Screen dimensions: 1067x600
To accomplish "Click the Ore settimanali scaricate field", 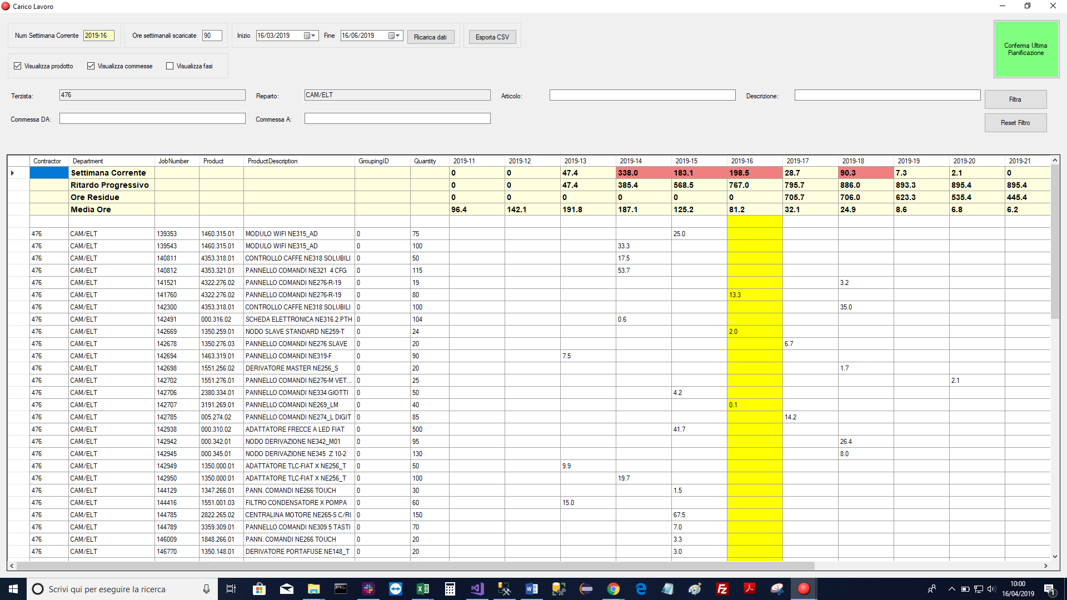I will [x=212, y=36].
